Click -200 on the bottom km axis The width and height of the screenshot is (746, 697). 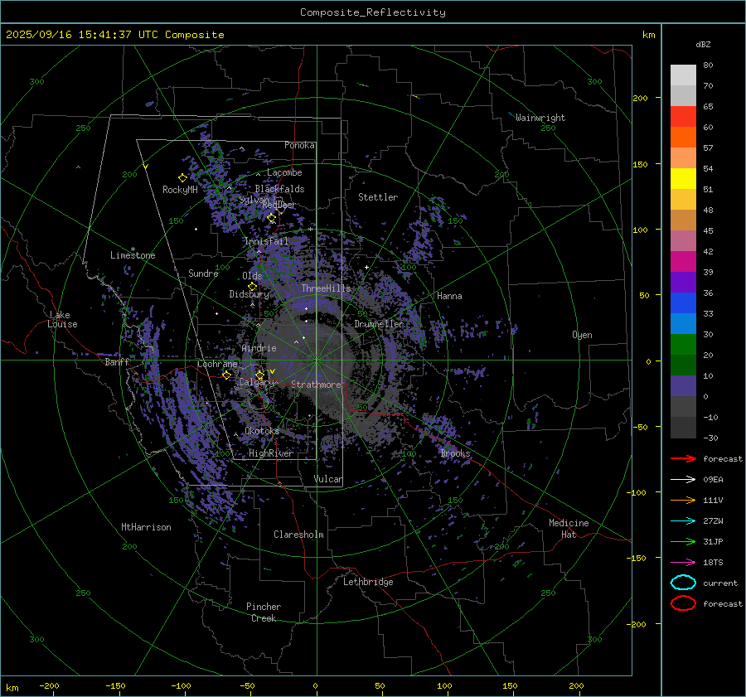(49, 685)
